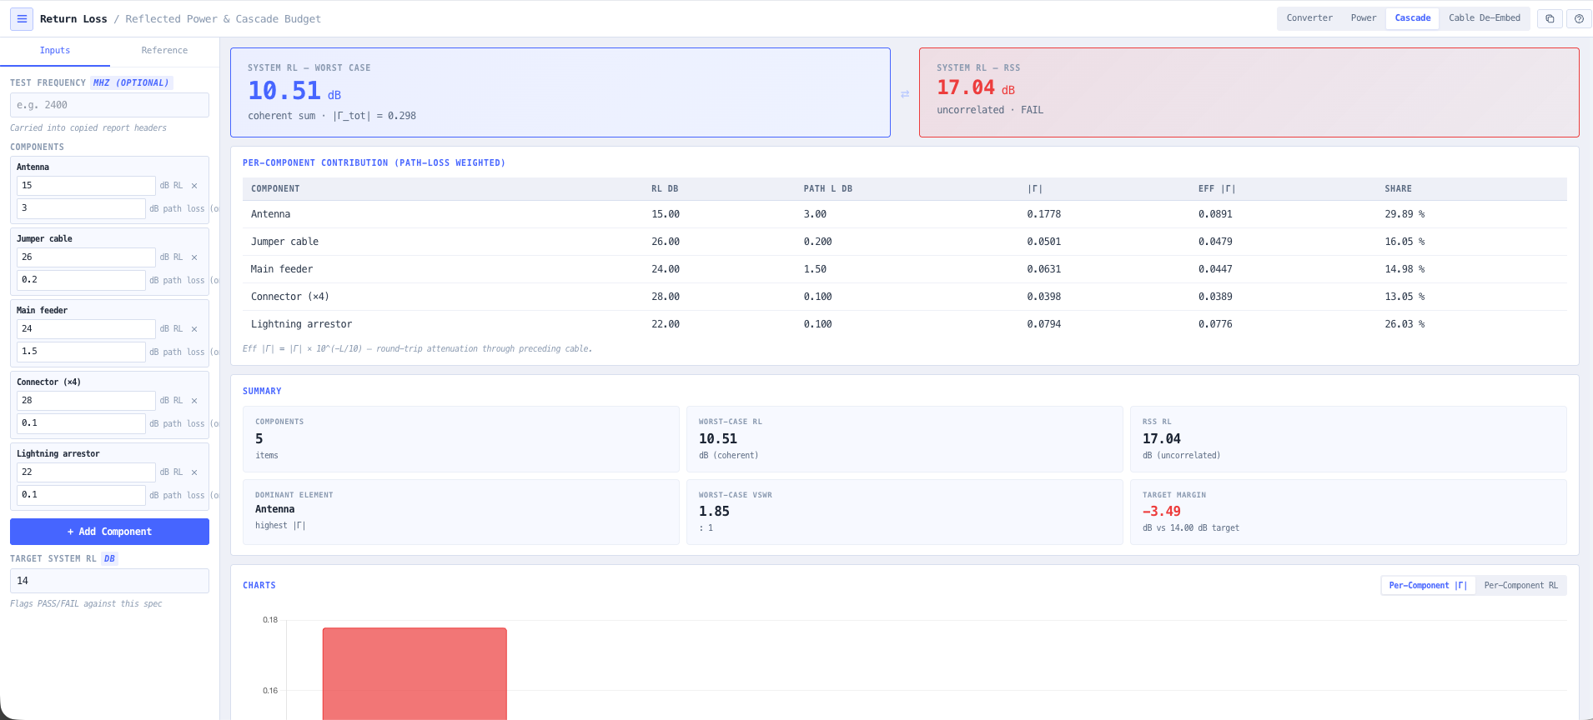Edit target system RL field
Screen dimensions: 1593x720
109,581
